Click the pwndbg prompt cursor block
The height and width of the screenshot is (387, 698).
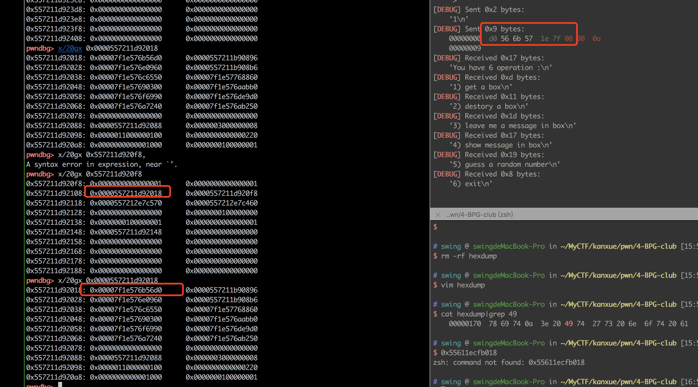(60, 385)
